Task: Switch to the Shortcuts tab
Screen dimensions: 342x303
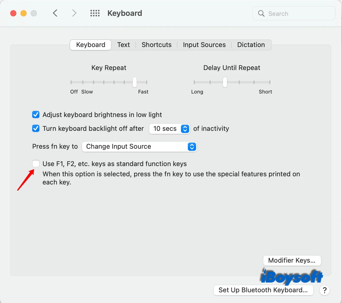Action: [x=156, y=45]
